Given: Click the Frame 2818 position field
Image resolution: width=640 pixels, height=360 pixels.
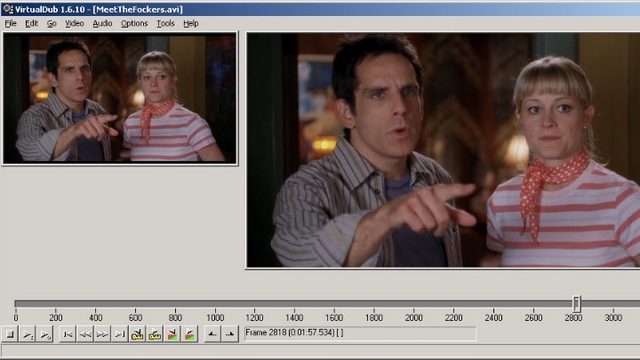Looking at the screenshot, I should pyautogui.click(x=360, y=333).
